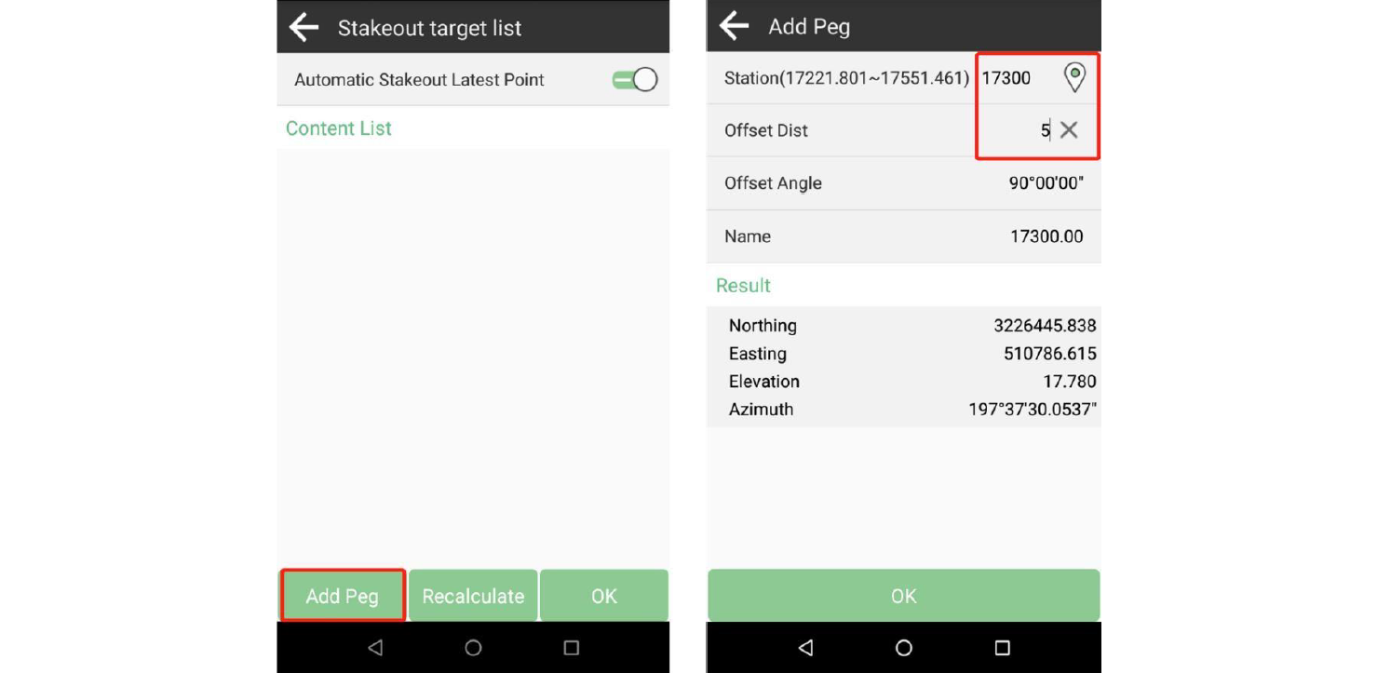The image size is (1377, 673).
Task: Tap Android home circle on left phone
Action: coord(473,648)
